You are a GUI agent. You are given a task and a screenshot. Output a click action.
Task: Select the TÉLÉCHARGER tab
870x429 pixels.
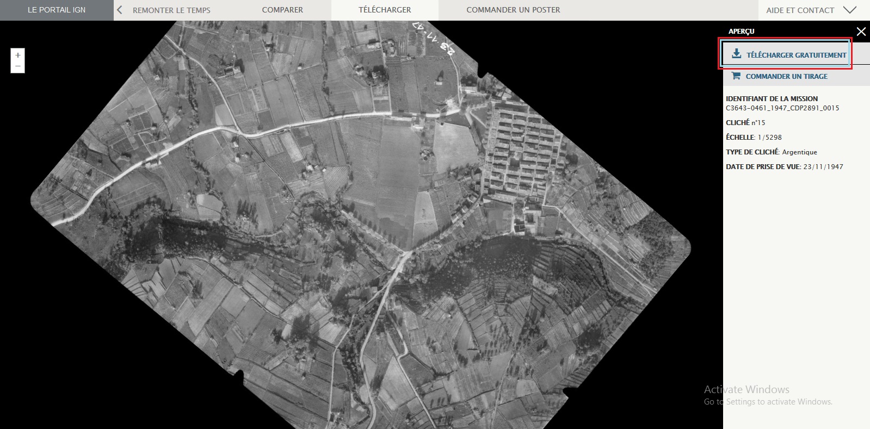tap(385, 10)
